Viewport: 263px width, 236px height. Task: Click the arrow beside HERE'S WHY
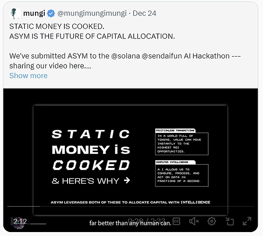127,180
